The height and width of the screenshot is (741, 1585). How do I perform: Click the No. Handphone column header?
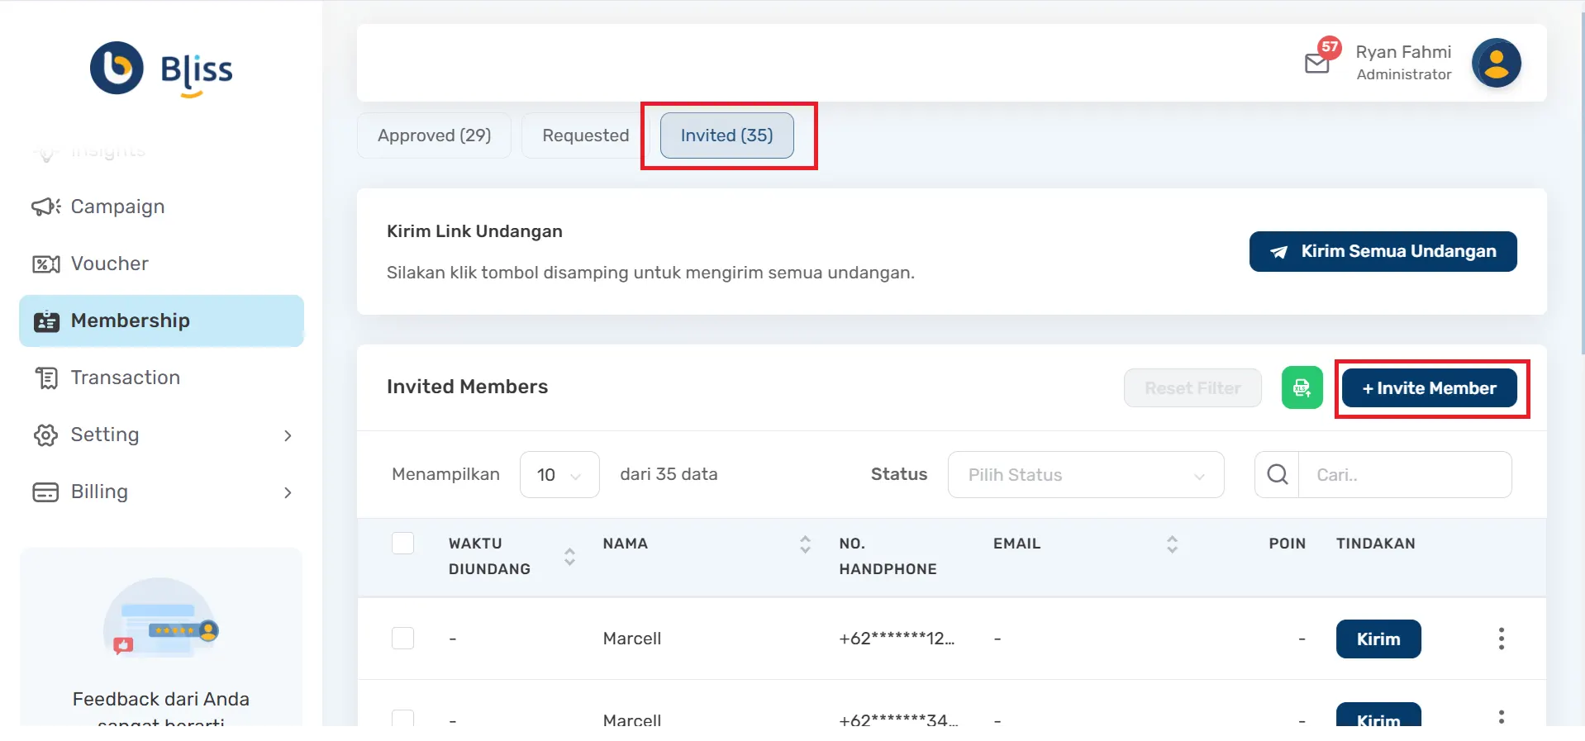[888, 556]
